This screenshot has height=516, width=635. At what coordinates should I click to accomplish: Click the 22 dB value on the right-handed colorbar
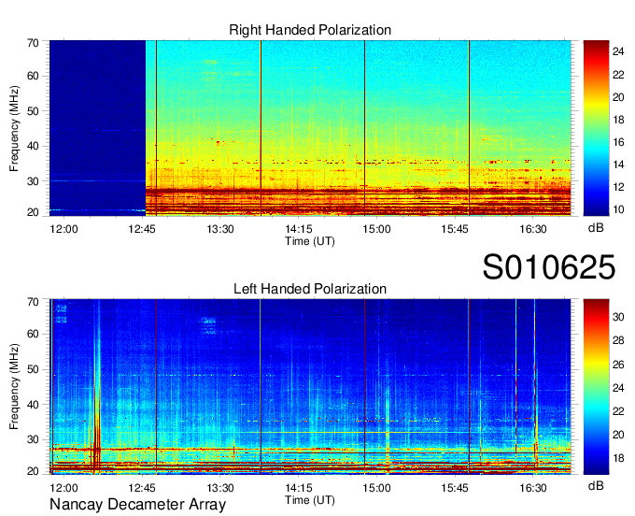tap(618, 75)
